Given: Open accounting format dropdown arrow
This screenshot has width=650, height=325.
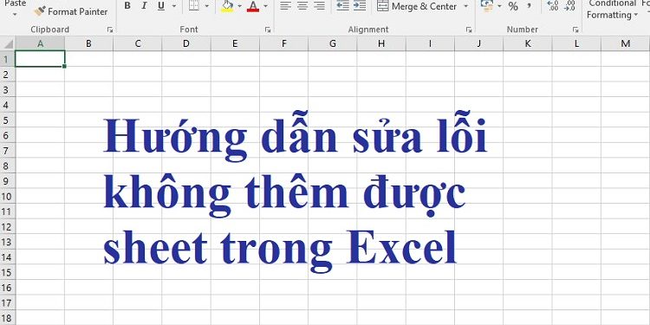Looking at the screenshot, I should pyautogui.click(x=499, y=6).
